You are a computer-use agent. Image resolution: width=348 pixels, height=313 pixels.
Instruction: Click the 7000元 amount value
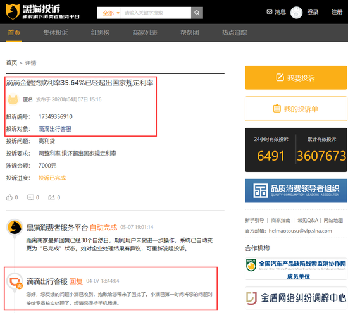coord(47,166)
